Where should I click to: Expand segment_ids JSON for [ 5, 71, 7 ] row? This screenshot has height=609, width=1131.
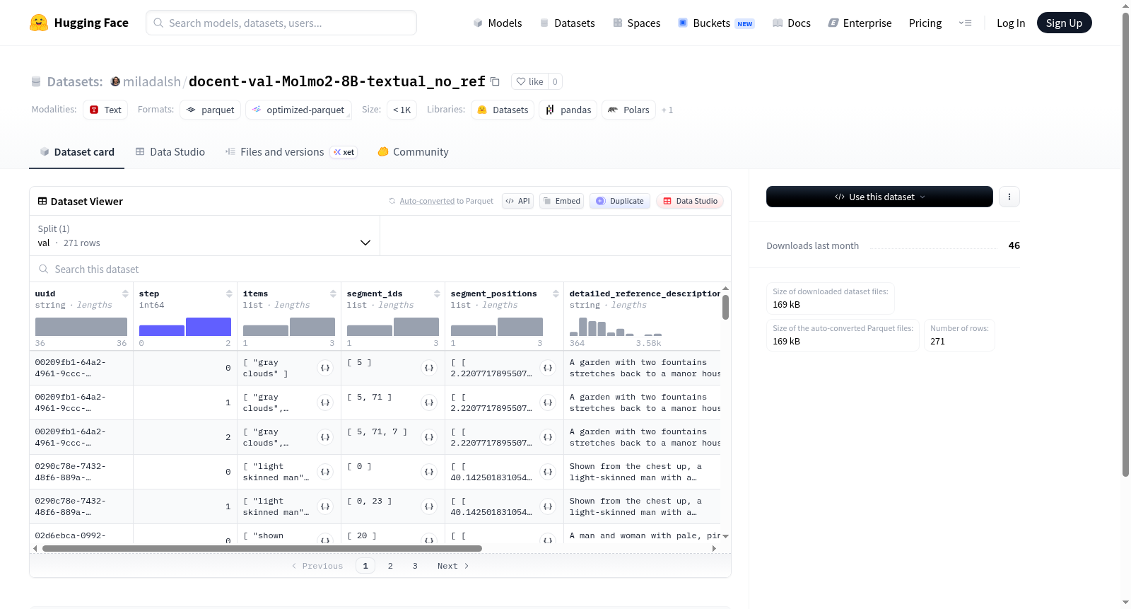pos(429,437)
